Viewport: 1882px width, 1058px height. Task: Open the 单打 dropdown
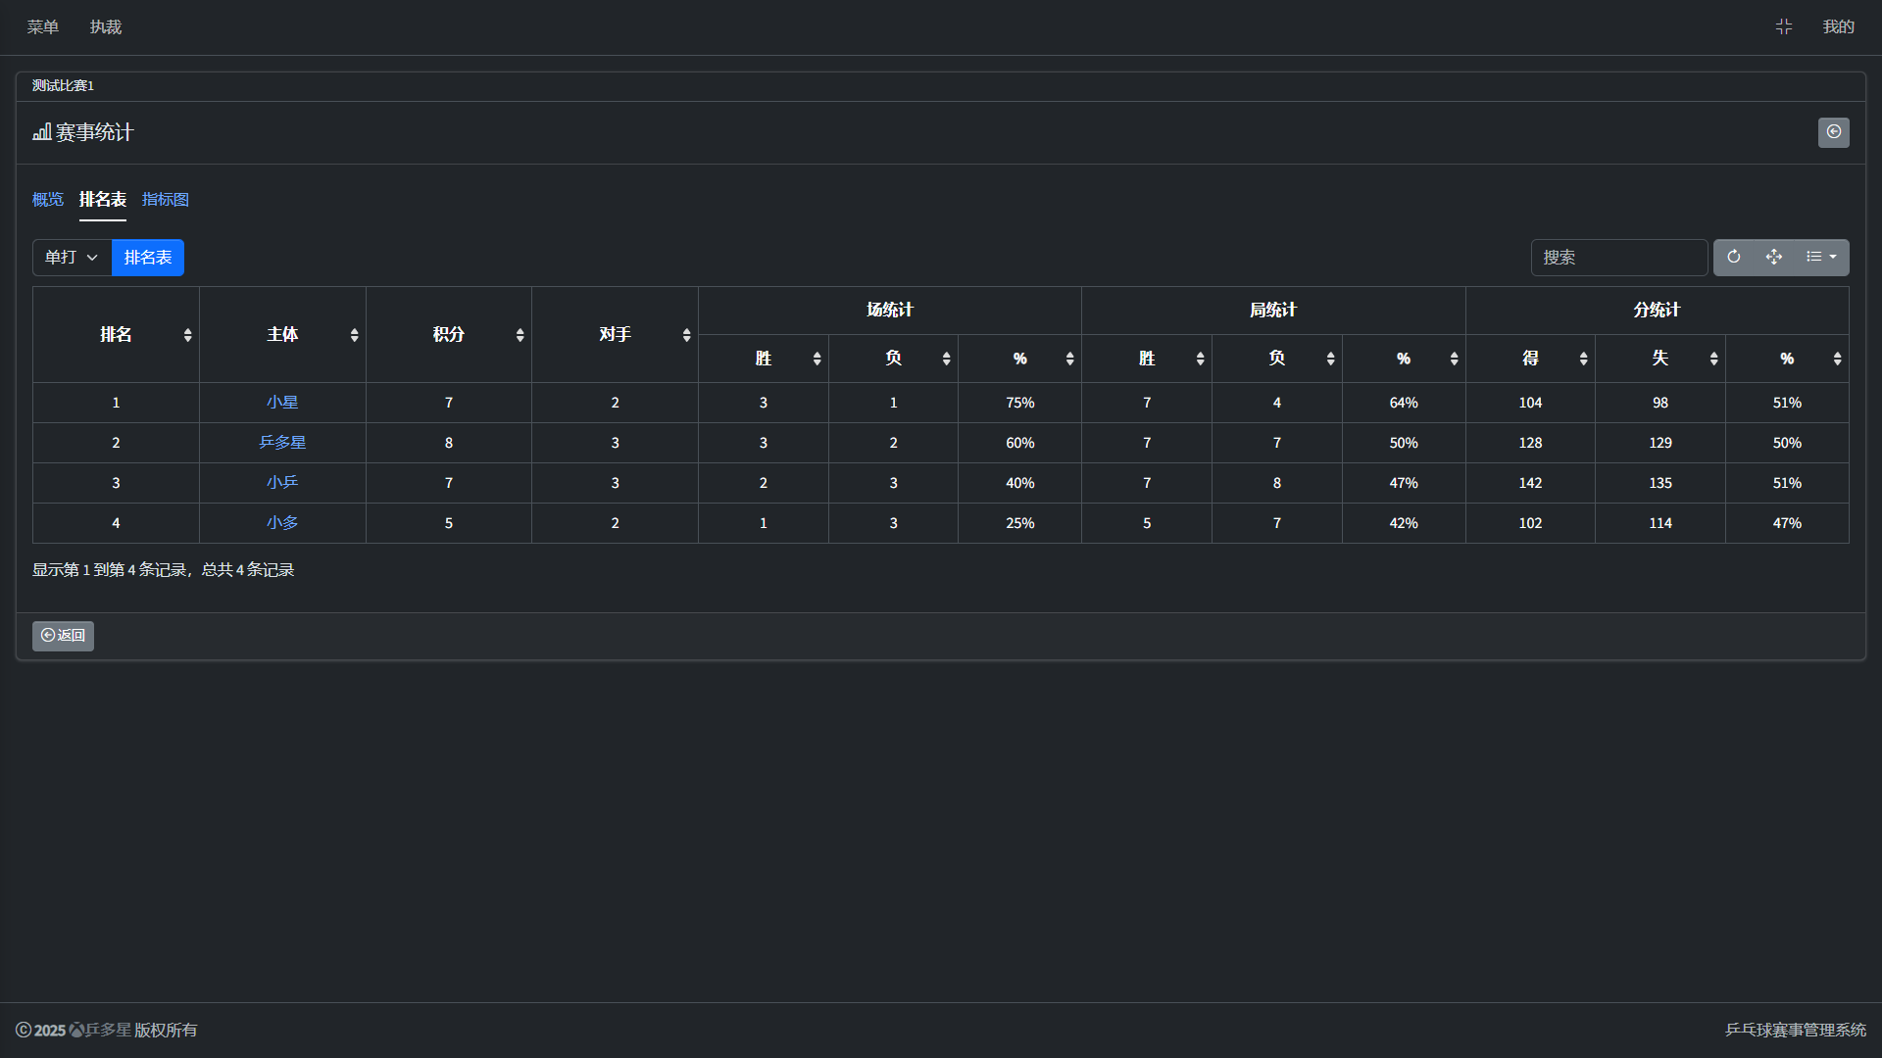point(72,258)
